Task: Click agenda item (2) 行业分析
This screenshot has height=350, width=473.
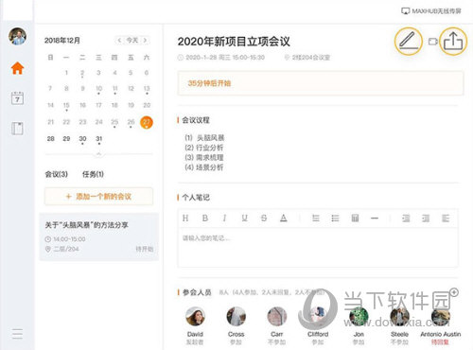Action: pyautogui.click(x=204, y=148)
